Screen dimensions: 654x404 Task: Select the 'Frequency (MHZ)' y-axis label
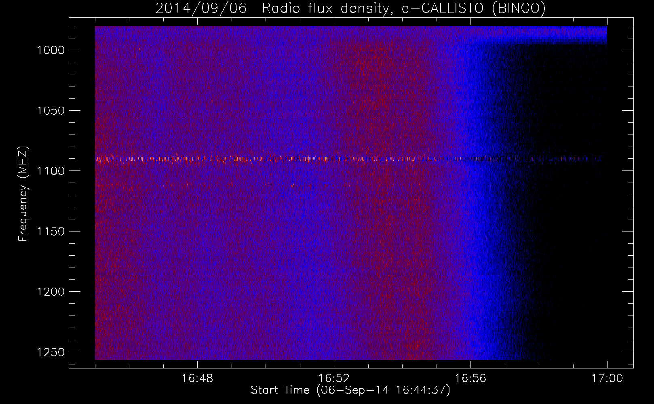click(23, 194)
